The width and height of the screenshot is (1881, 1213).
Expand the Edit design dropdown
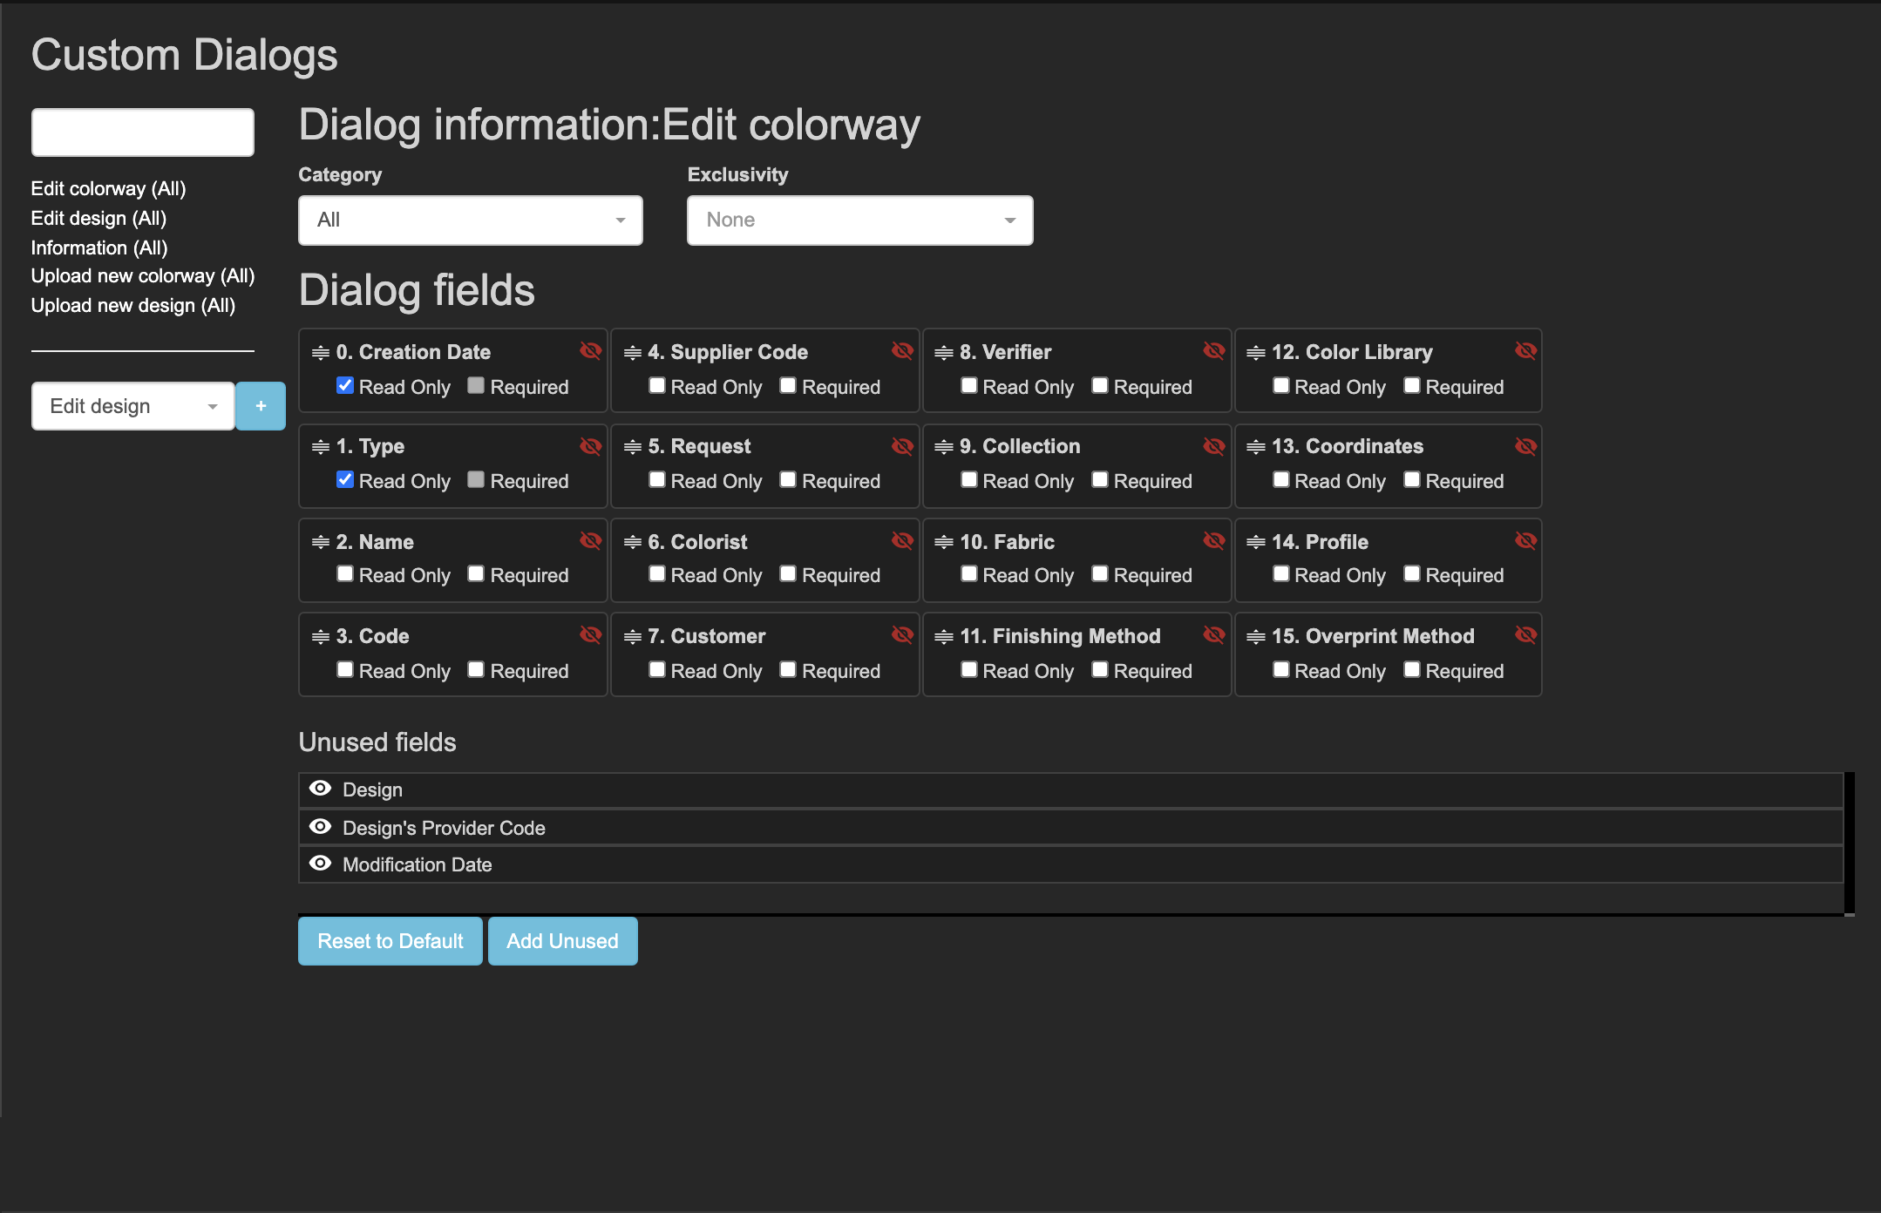point(132,406)
